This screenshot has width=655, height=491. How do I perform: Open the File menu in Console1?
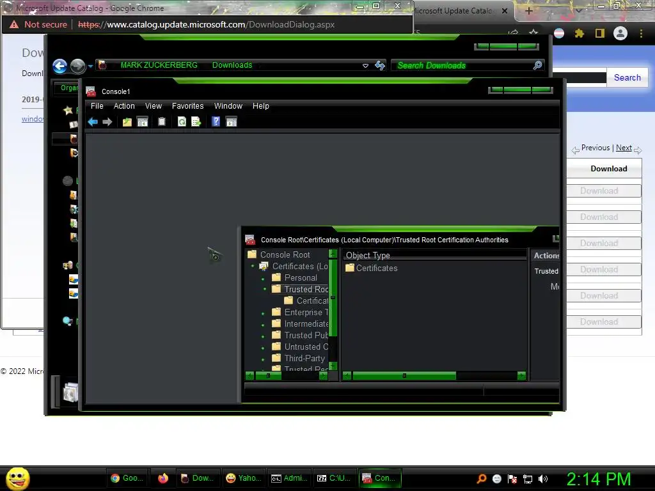click(x=97, y=106)
